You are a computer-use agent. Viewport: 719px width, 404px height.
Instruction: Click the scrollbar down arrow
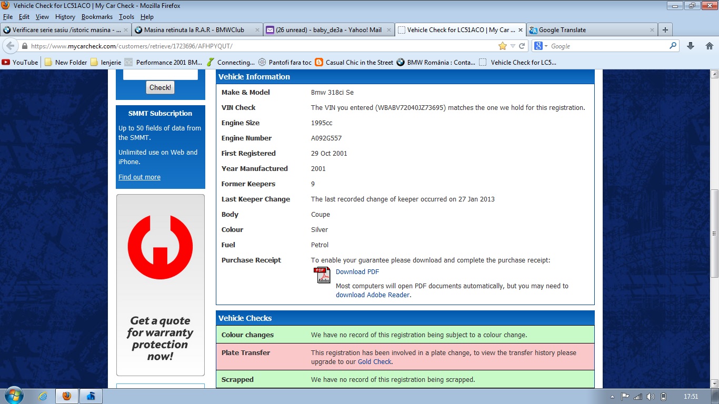714,383
